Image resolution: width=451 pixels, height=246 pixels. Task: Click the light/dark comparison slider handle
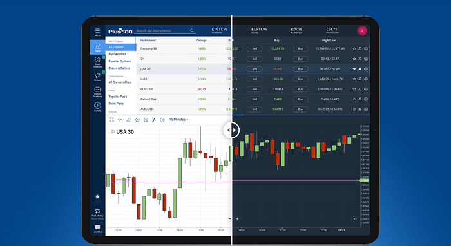click(231, 130)
